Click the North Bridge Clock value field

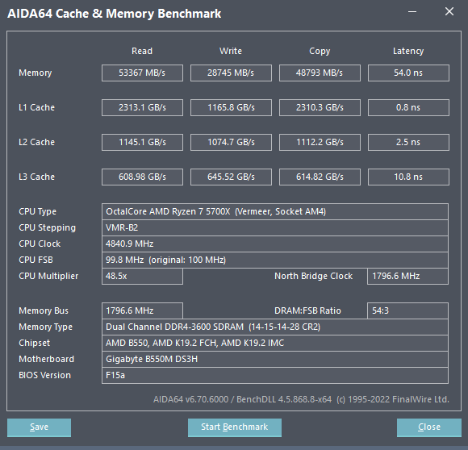point(407,276)
